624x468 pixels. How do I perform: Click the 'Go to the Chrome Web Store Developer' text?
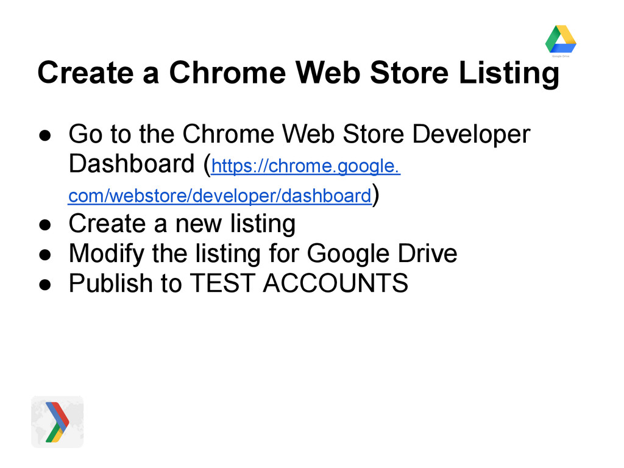(299, 134)
